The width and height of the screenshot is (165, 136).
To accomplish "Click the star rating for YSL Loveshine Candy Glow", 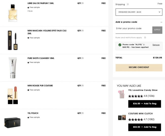I will point(136,96).
